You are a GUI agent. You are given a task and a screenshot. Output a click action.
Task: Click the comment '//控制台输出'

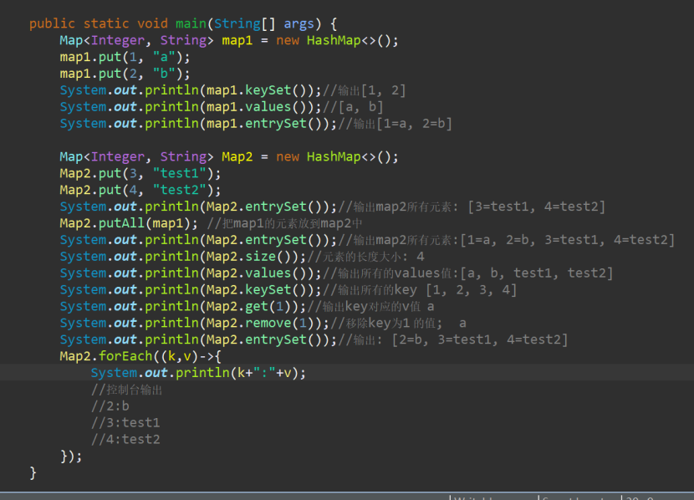click(x=126, y=390)
